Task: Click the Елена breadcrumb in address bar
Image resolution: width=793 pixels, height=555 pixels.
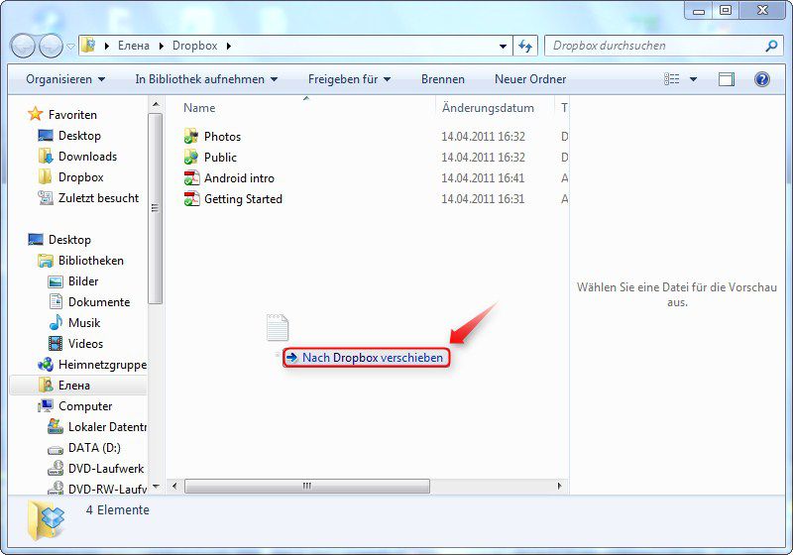Action: pyautogui.click(x=134, y=46)
